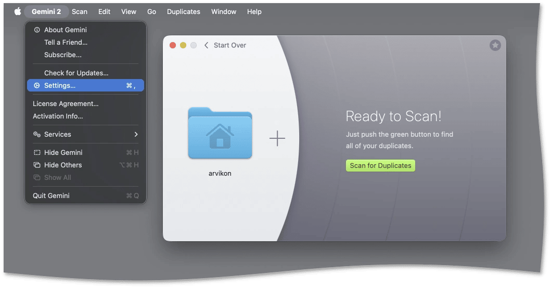Open the Scan menu
Image resolution: width=551 pixels, height=288 pixels.
(x=80, y=11)
